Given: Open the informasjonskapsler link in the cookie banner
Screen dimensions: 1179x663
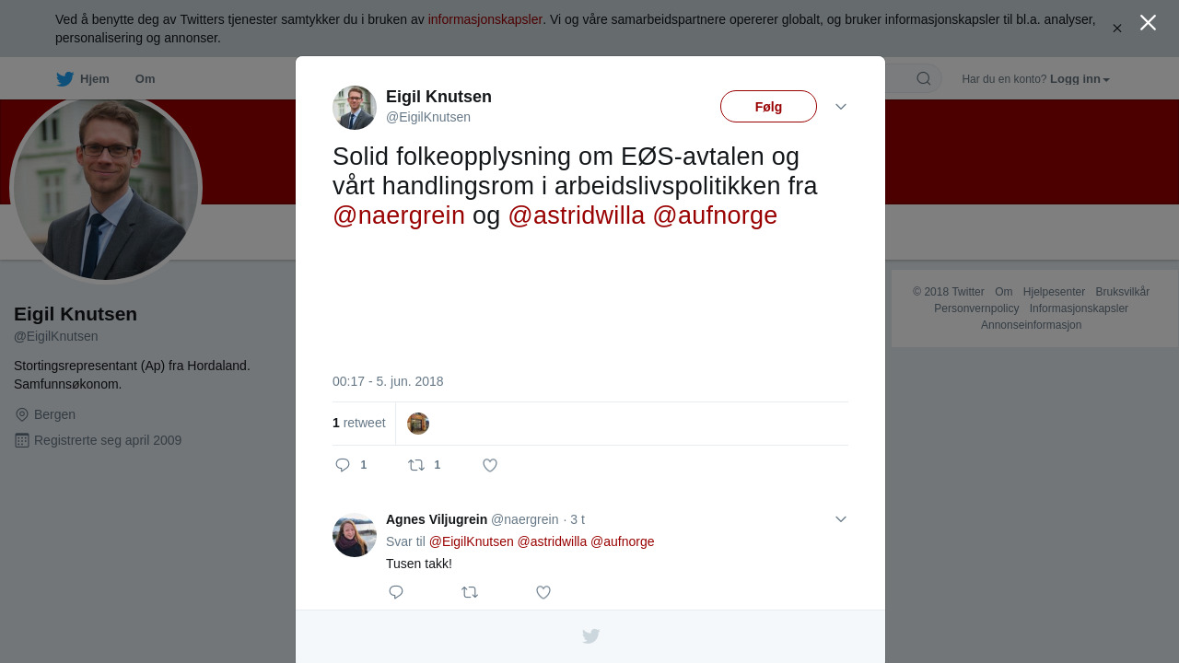Looking at the screenshot, I should tap(485, 19).
